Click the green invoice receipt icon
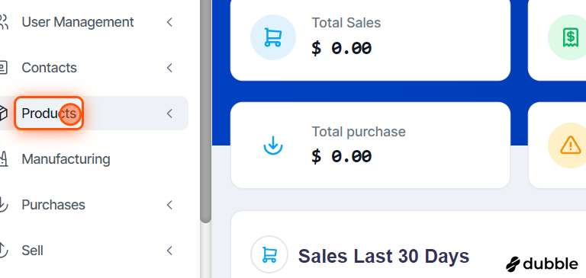586x278 pixels. coord(570,37)
